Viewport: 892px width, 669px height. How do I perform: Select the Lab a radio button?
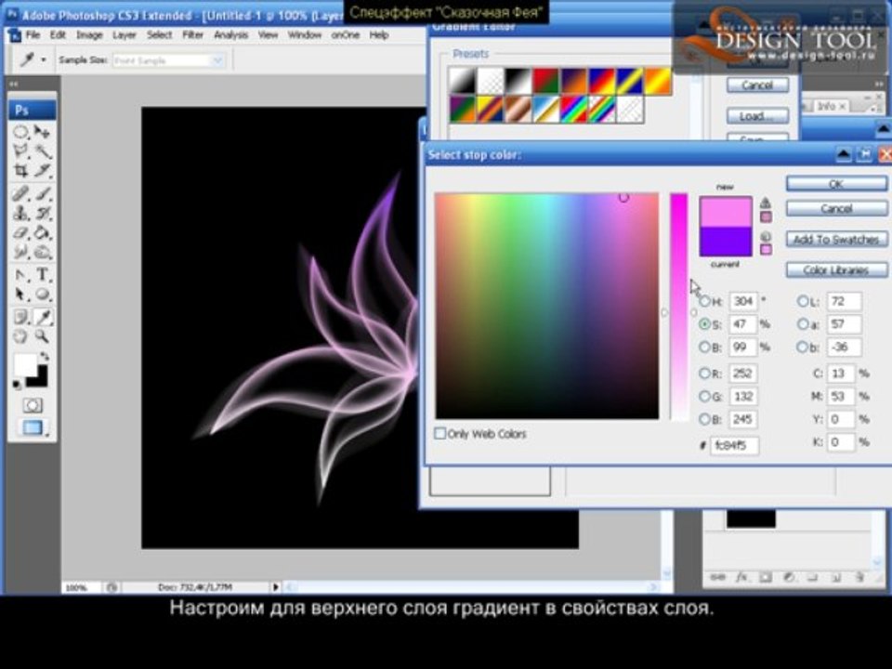point(803,324)
